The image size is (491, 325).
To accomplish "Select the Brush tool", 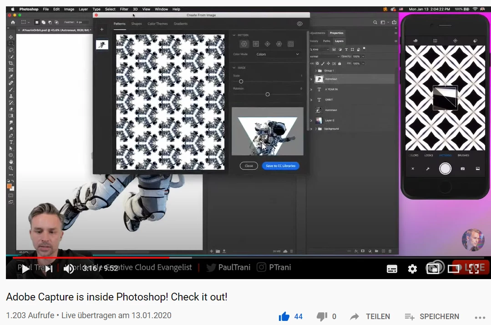I will [11, 90].
